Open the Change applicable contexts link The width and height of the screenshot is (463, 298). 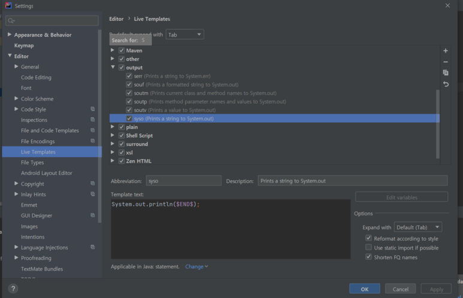pos(196,266)
